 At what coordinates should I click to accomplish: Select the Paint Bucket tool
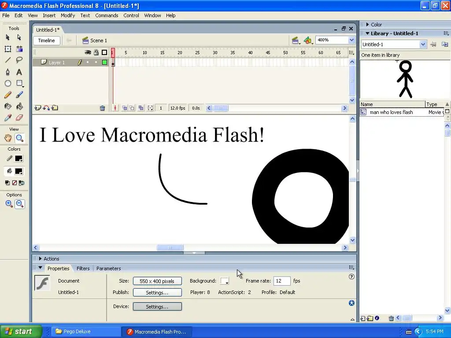19,107
